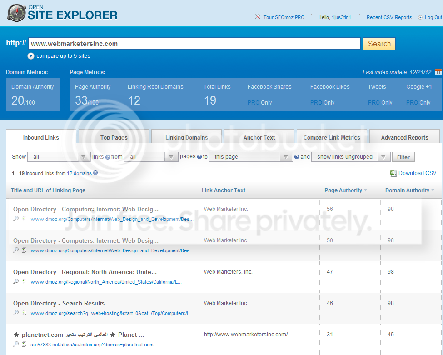
Task: Open the 'from all' pages dropdown
Action: [x=151, y=157]
